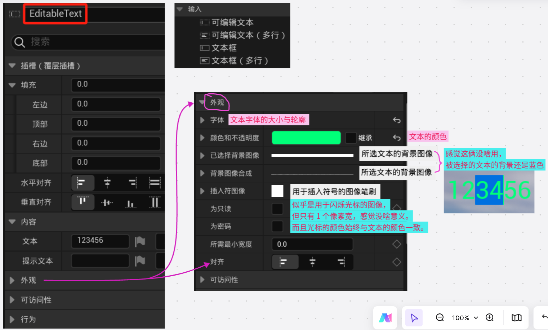Screen dimensions: 548x330
Task: Open the green text color swatch
Action: [x=306, y=138]
